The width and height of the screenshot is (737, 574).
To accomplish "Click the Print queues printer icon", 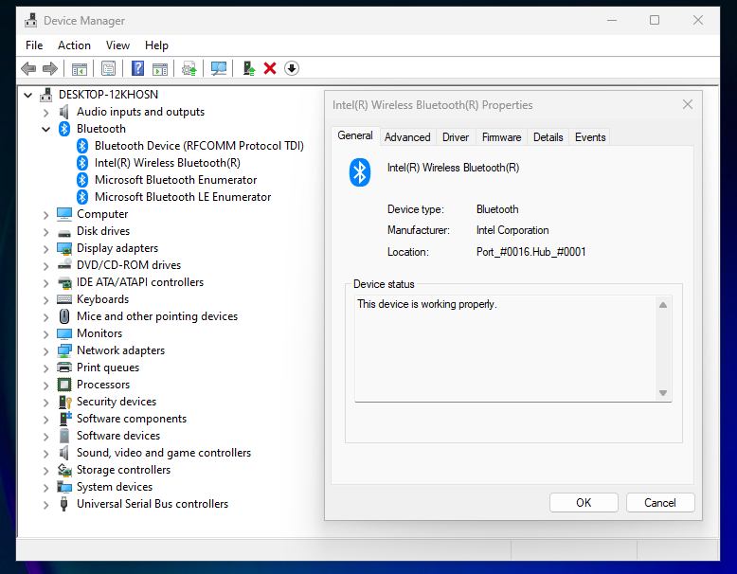I will click(64, 368).
